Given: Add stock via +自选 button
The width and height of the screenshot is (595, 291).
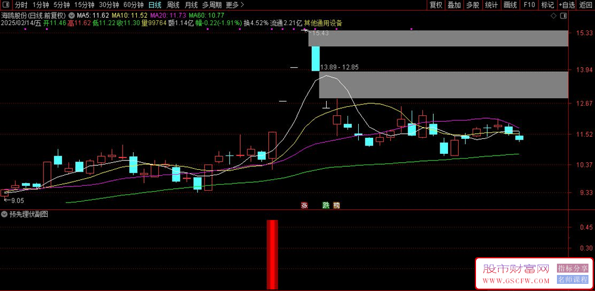Looking at the screenshot, I should 566,5.
